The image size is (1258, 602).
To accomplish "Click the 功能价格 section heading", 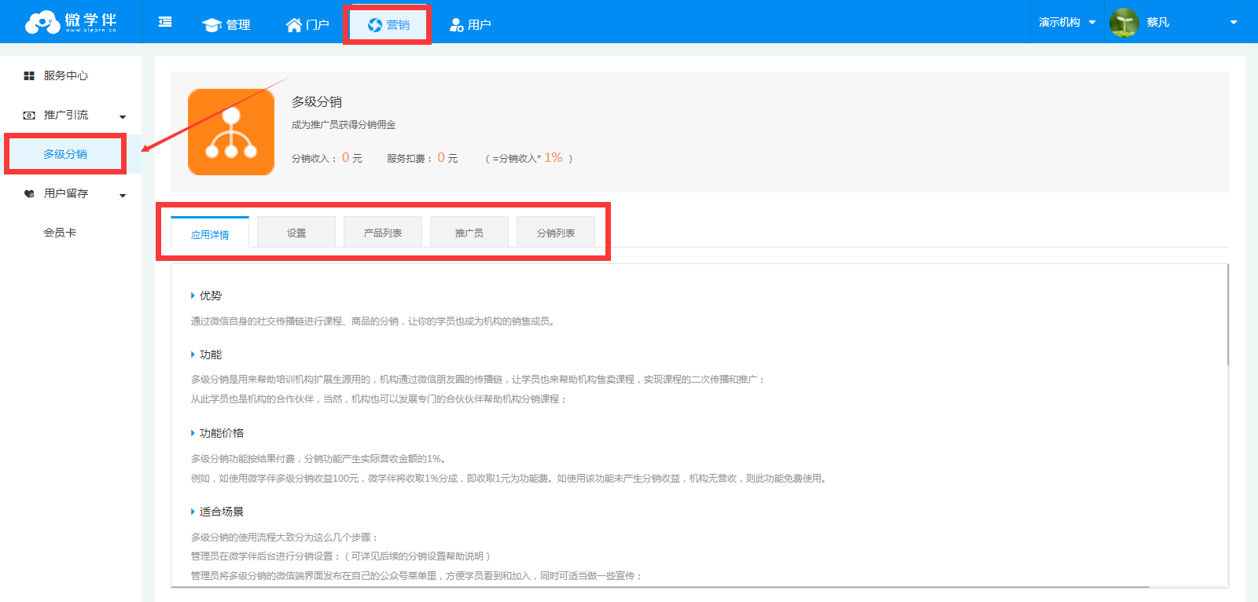I will coord(222,433).
